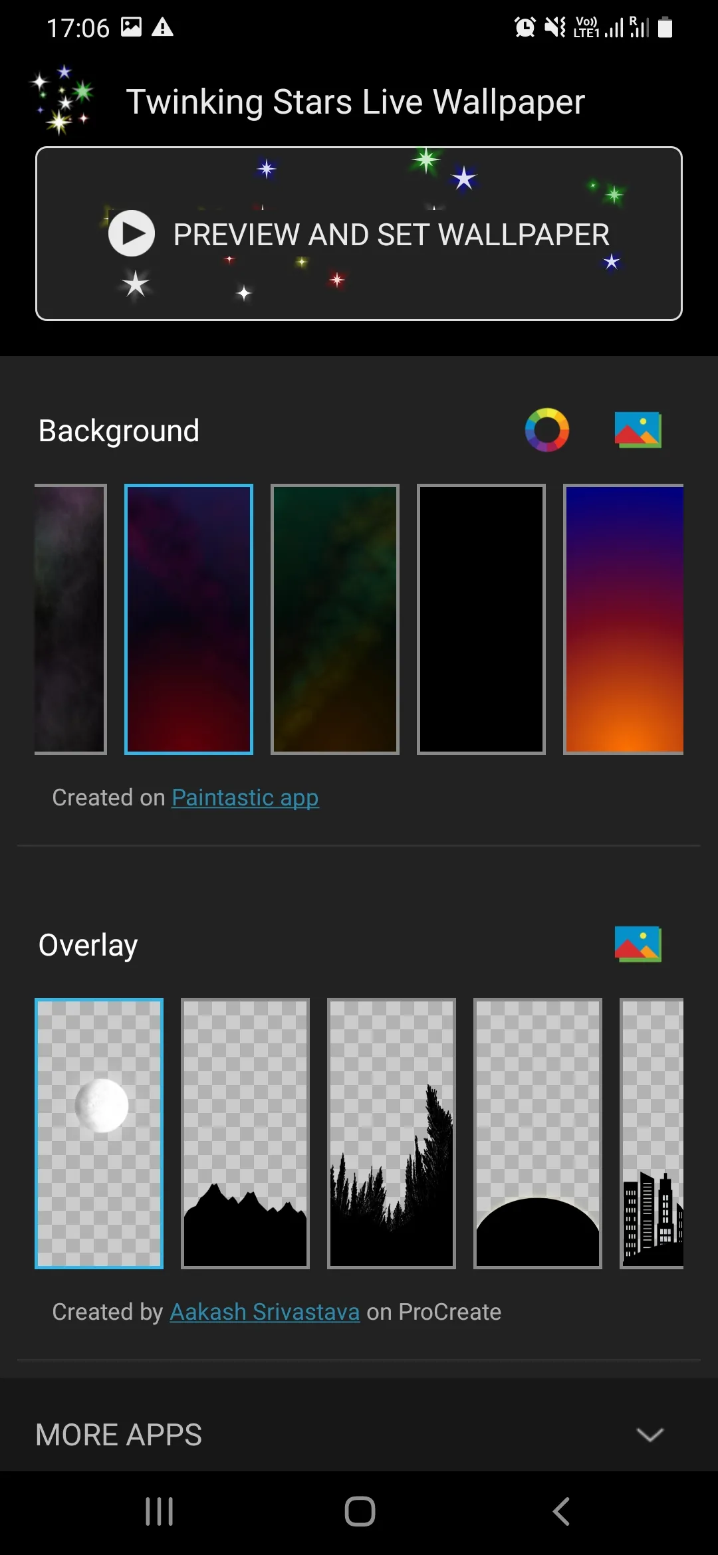Tap the Overlay section heading
Image resolution: width=718 pixels, height=1555 pixels.
click(x=88, y=945)
